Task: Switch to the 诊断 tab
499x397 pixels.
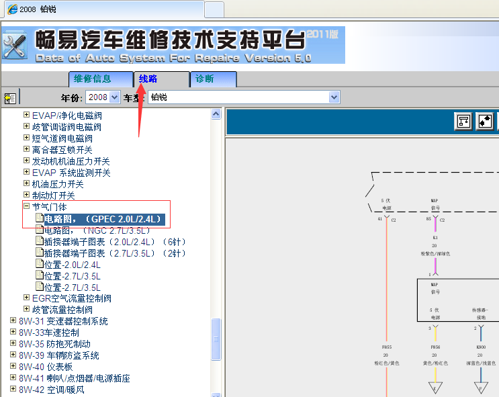Action: (213, 79)
